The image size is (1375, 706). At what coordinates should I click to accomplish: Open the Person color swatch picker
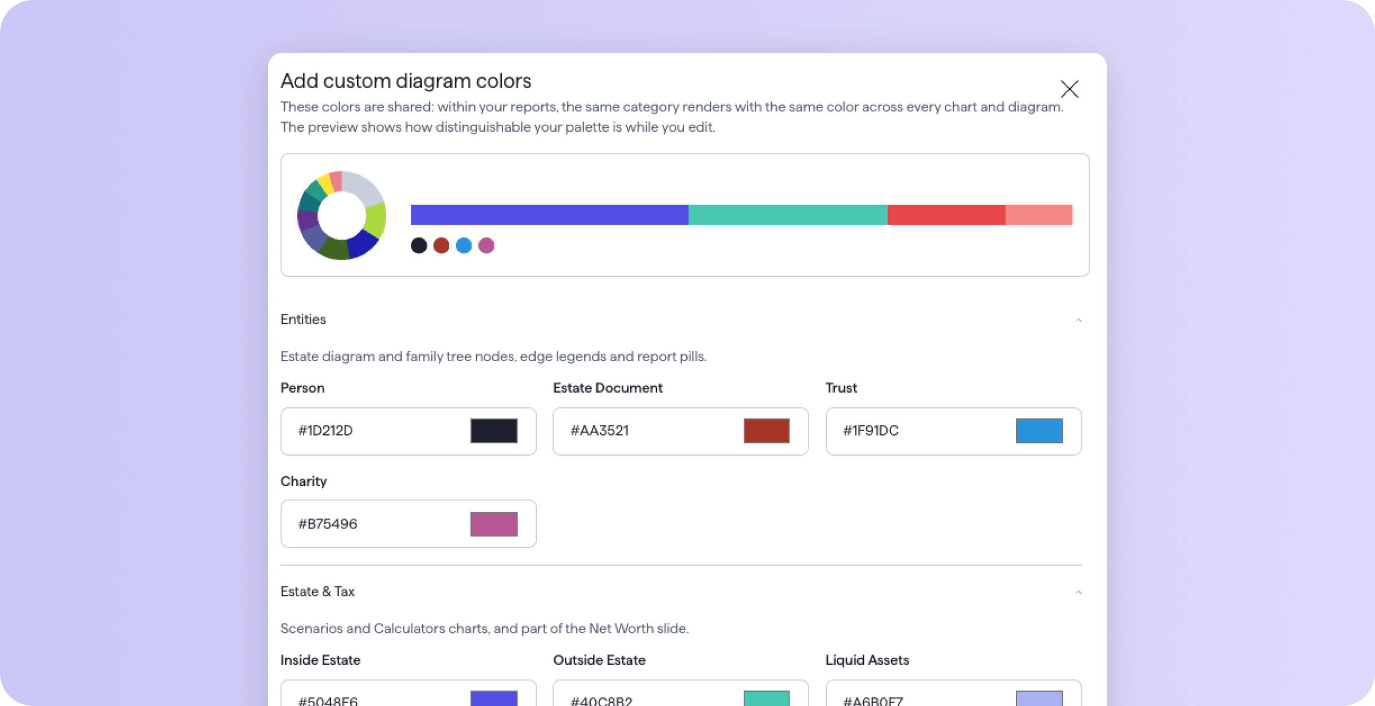pyautogui.click(x=494, y=431)
